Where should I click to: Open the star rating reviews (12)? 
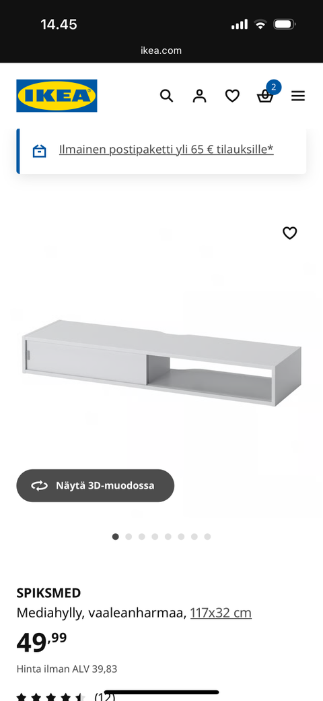pyautogui.click(x=65, y=696)
